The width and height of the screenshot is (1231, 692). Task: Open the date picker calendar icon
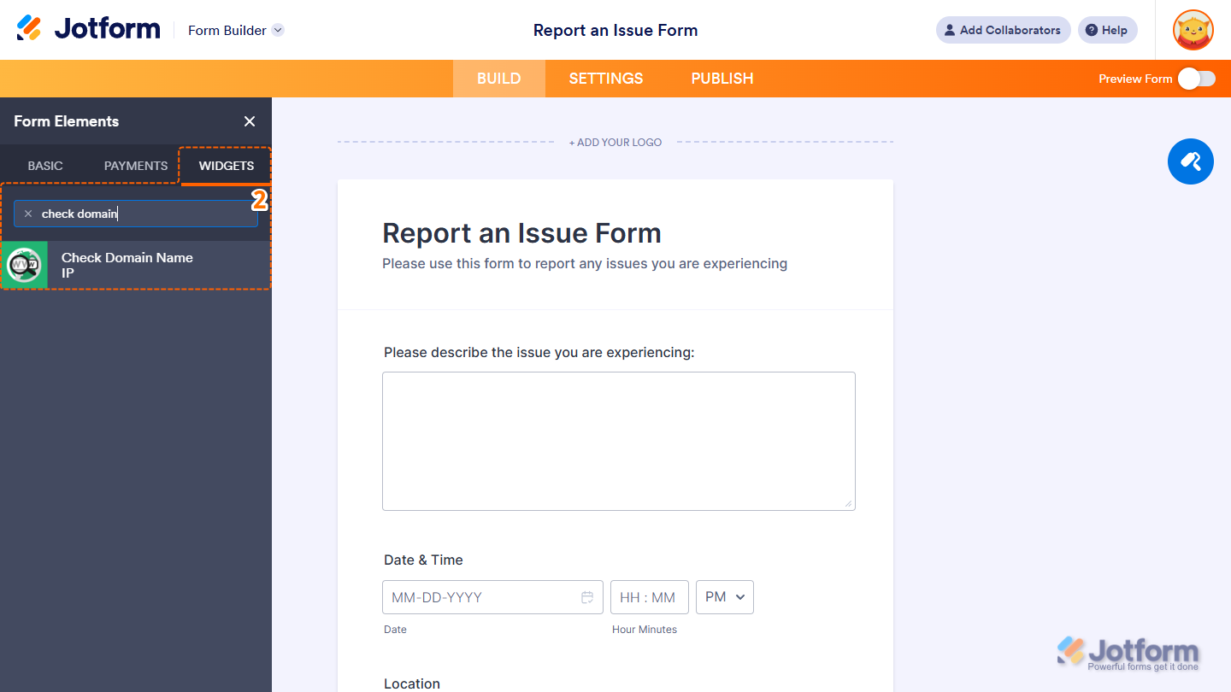(x=587, y=597)
